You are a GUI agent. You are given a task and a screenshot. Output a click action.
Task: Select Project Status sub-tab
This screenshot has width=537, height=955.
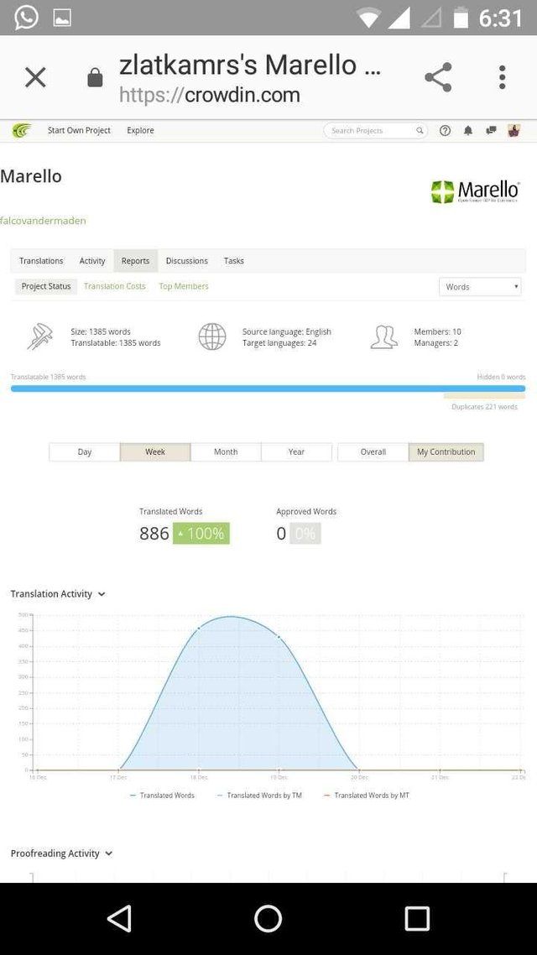pos(46,286)
